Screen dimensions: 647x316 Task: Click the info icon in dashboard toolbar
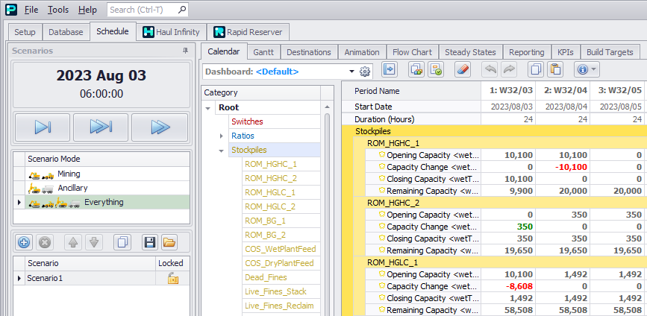pyautogui.click(x=582, y=70)
